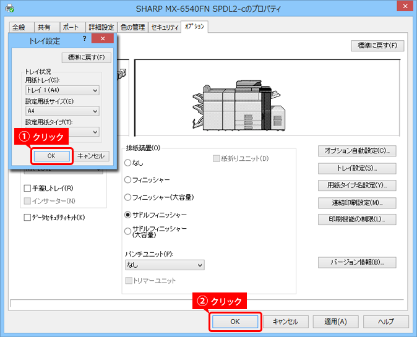The width and height of the screenshot is (417, 337).
Task: Open the パンチユニット dropdown
Action: pyautogui.click(x=165, y=265)
